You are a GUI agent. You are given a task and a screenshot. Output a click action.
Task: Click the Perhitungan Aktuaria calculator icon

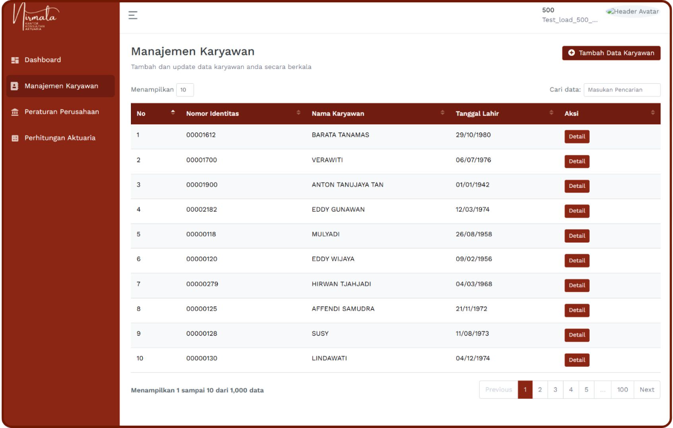[15, 139]
